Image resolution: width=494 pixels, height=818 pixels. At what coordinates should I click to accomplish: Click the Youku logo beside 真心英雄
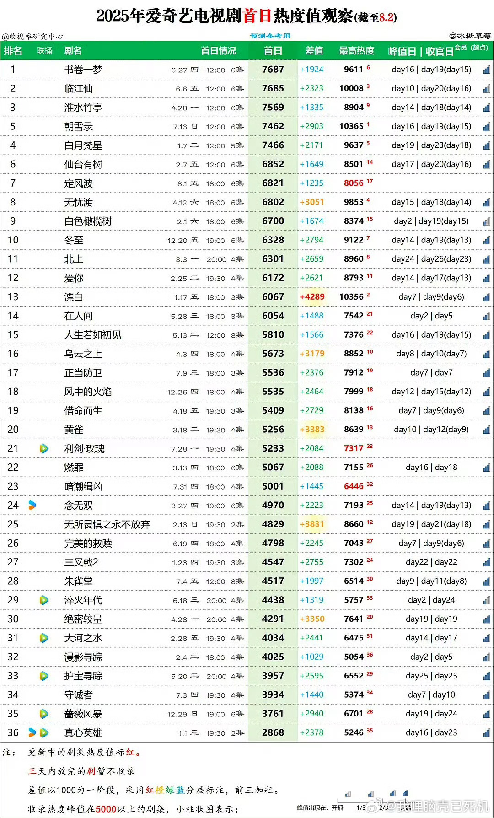pyautogui.click(x=32, y=733)
